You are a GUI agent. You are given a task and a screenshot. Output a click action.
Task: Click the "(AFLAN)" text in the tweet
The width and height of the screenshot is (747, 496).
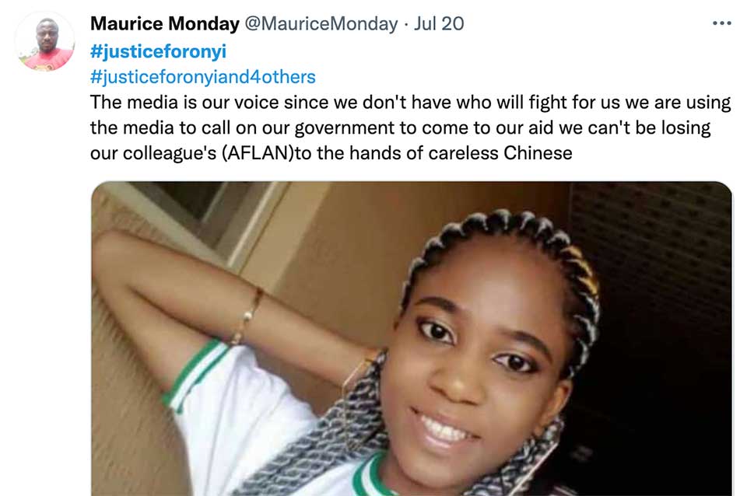(x=258, y=153)
